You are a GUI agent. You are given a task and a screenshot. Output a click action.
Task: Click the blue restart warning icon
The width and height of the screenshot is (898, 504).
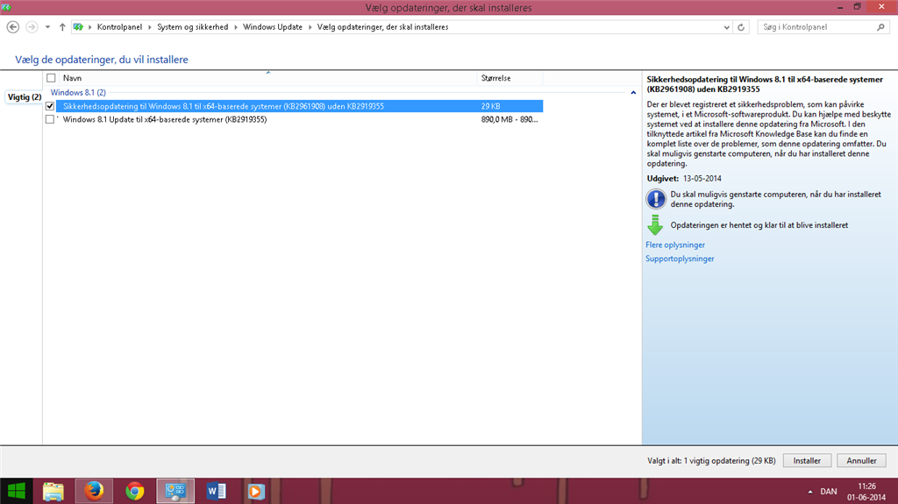click(656, 199)
